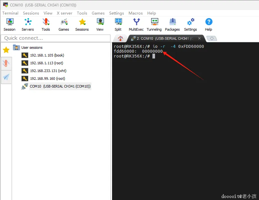259x200 pixels.
Task: Launch MultiExec from the toolbar
Action: click(136, 25)
